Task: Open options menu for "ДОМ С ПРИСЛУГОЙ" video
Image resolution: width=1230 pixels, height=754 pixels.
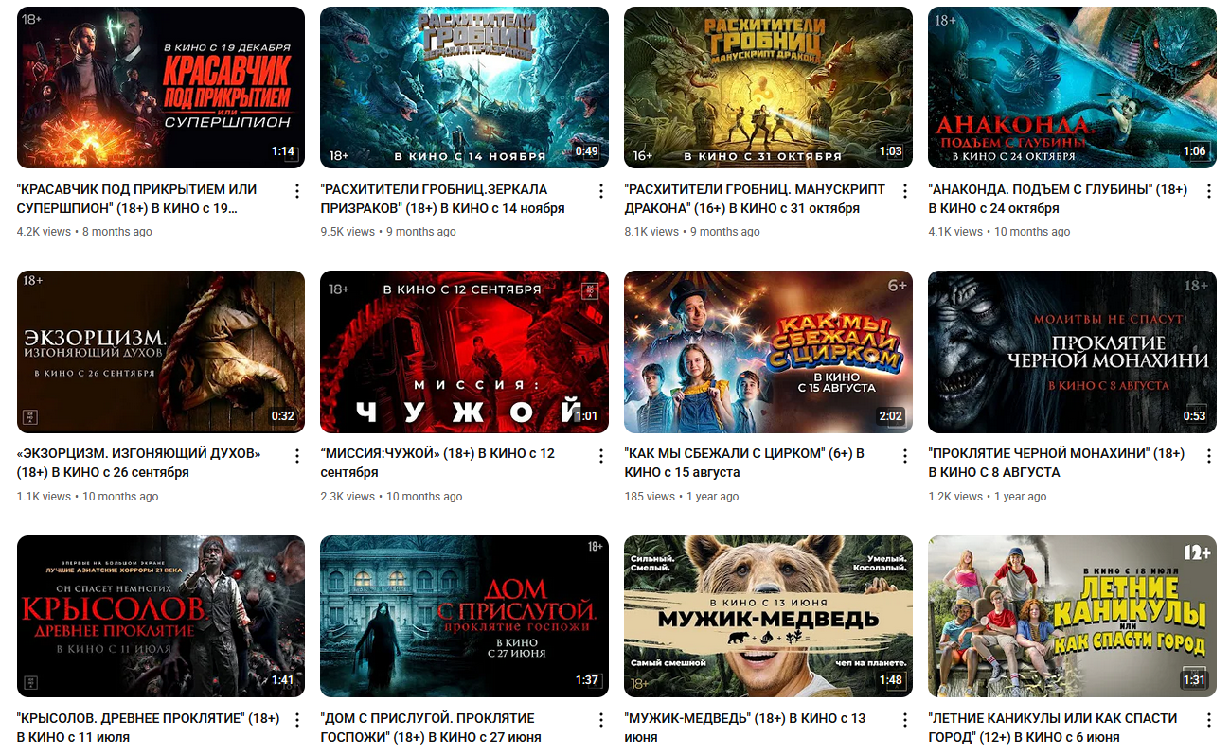Action: (x=601, y=720)
